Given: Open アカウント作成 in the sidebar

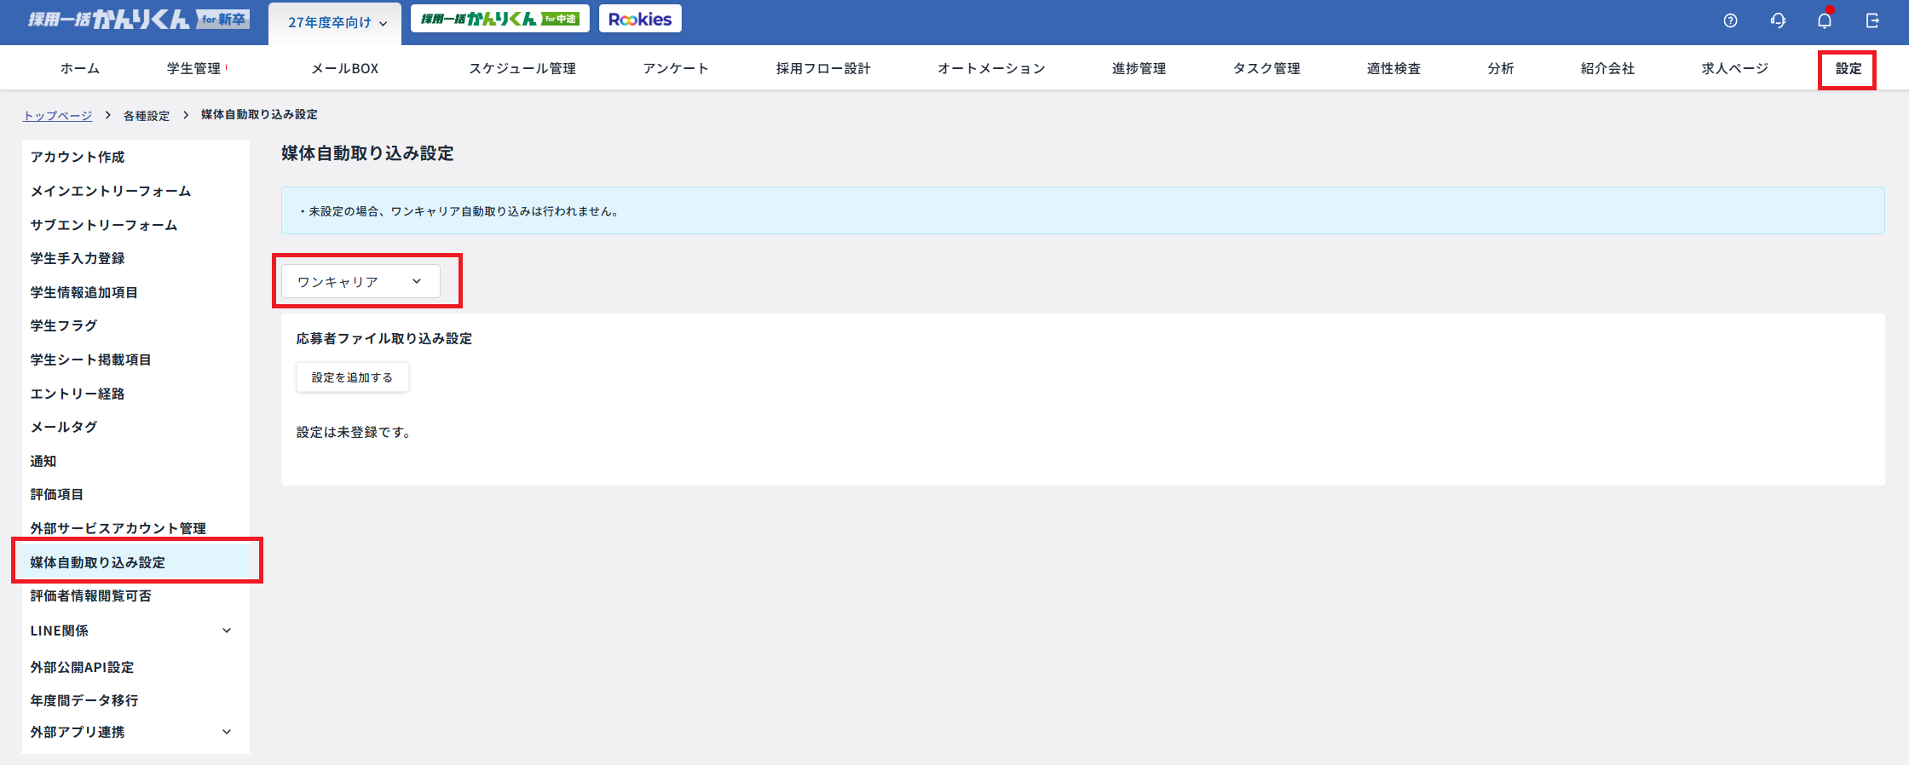Looking at the screenshot, I should 78,158.
